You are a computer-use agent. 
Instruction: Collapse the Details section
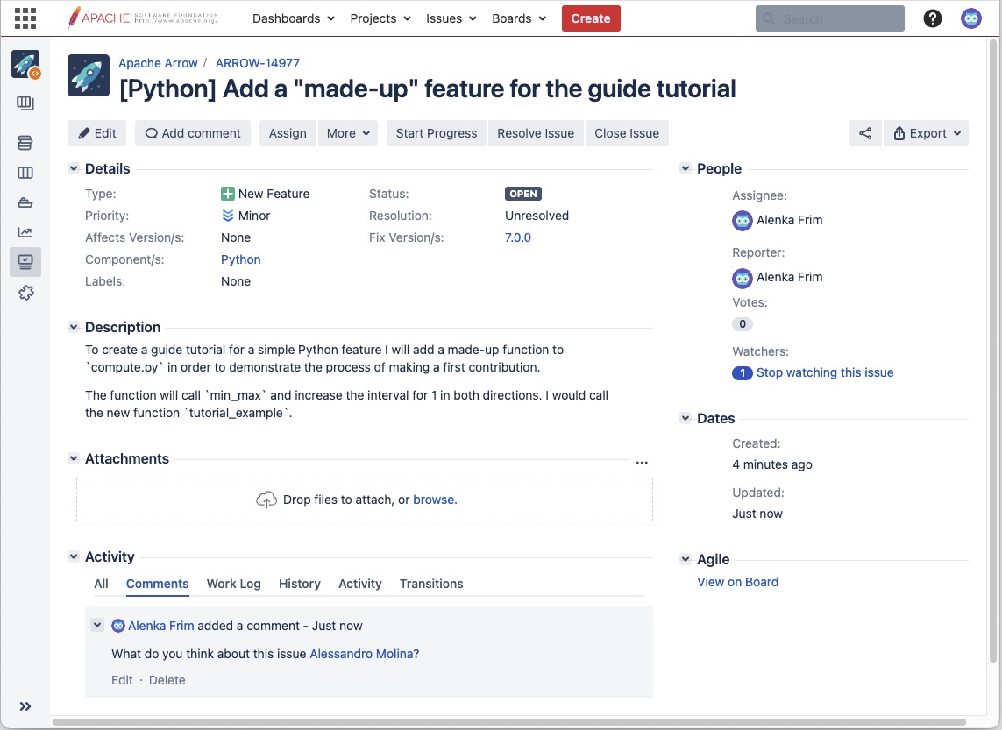pyautogui.click(x=74, y=168)
